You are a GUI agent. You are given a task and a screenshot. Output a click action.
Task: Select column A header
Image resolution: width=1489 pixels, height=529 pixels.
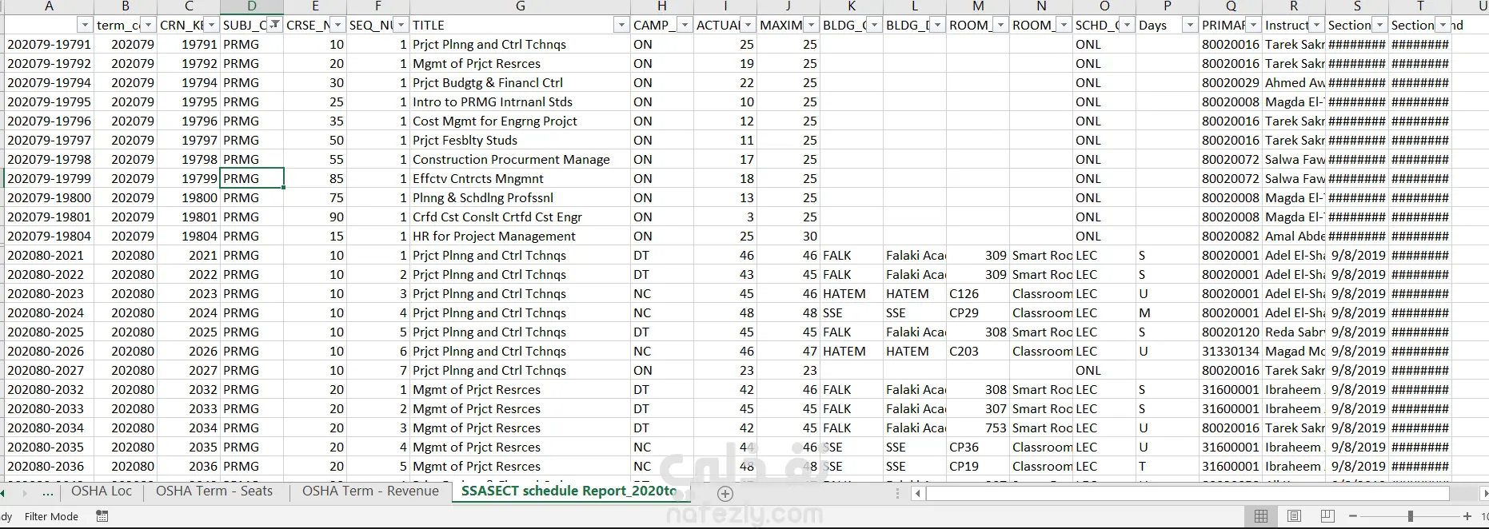pos(49,6)
